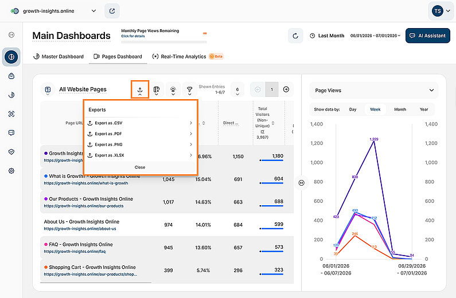Image resolution: width=456 pixels, height=298 pixels.
Task: Click the table horizontal scrollbar
Action: 96,283
